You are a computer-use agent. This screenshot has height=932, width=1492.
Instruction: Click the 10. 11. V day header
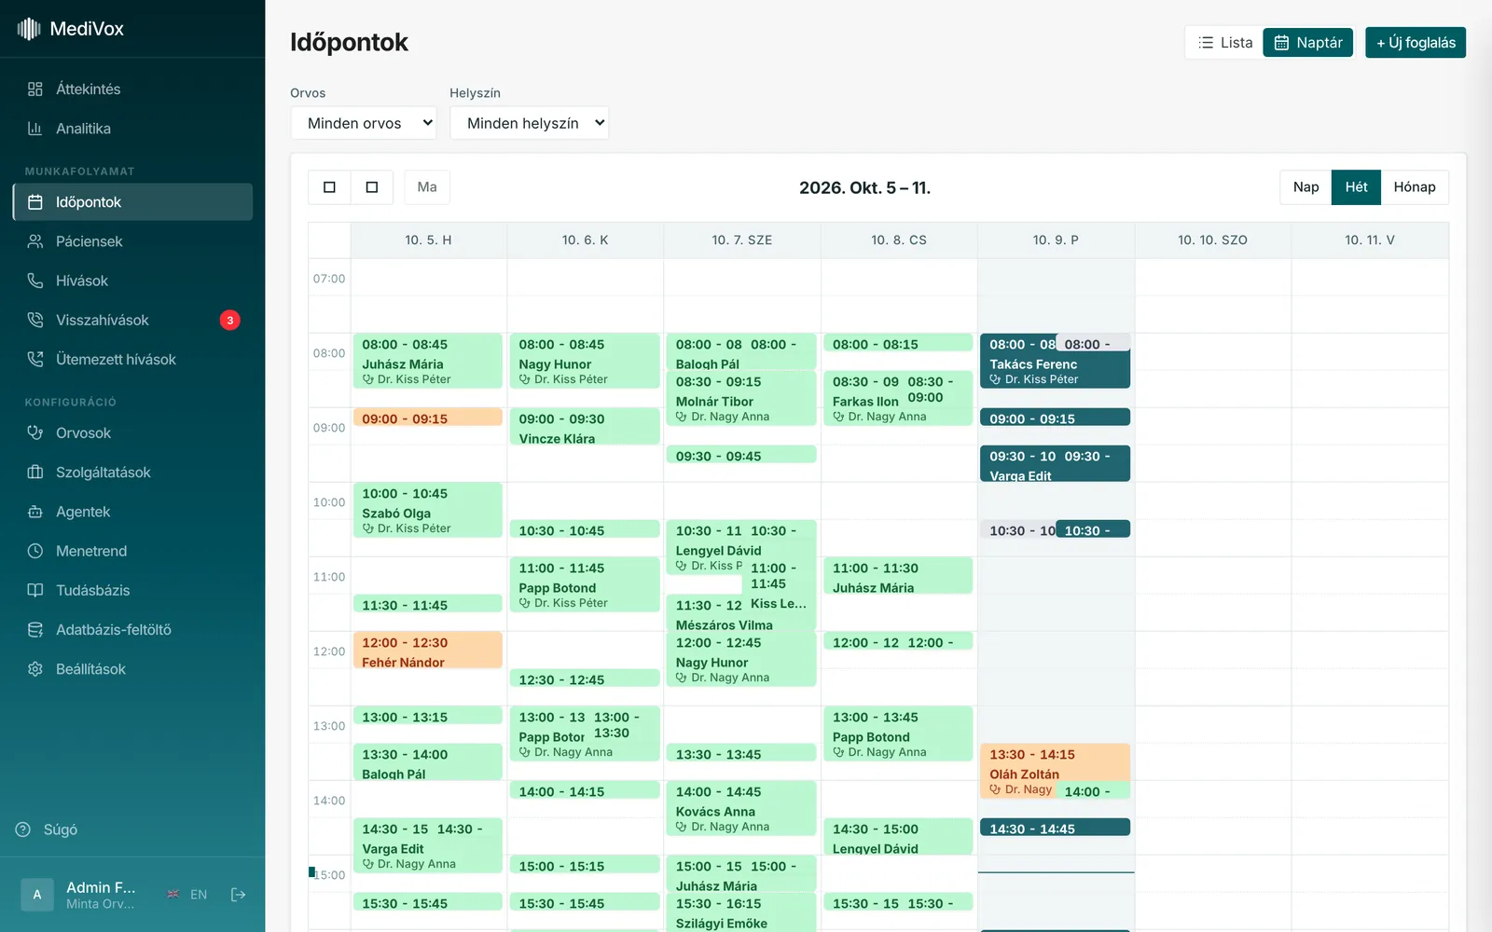[x=1370, y=240]
